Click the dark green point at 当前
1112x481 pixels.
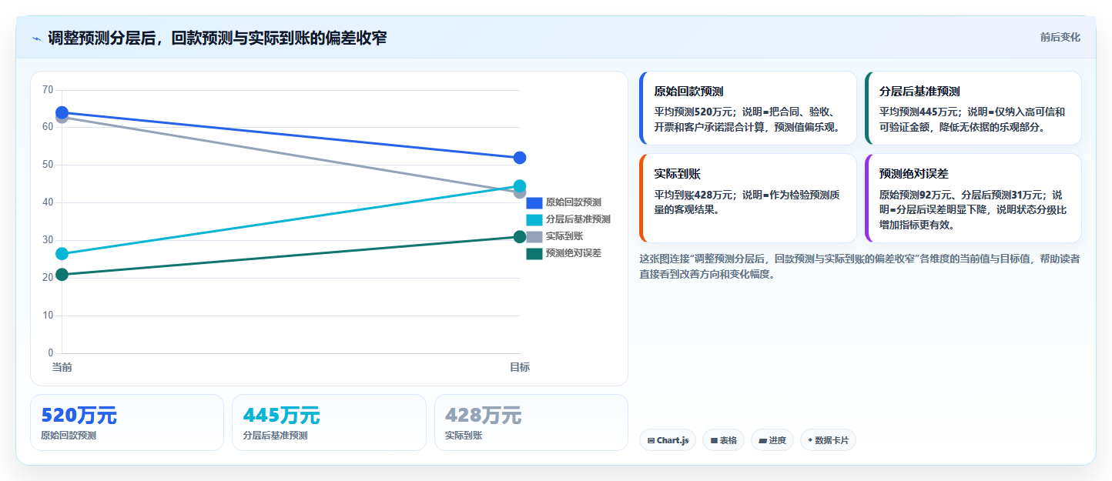[62, 275]
